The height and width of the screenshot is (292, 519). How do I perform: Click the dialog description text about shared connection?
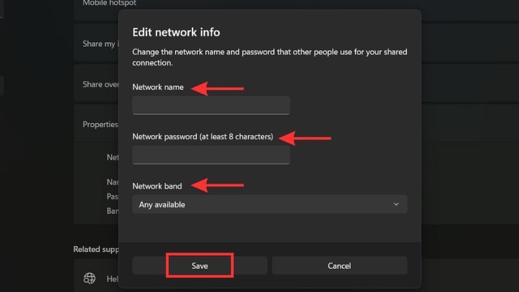(269, 57)
